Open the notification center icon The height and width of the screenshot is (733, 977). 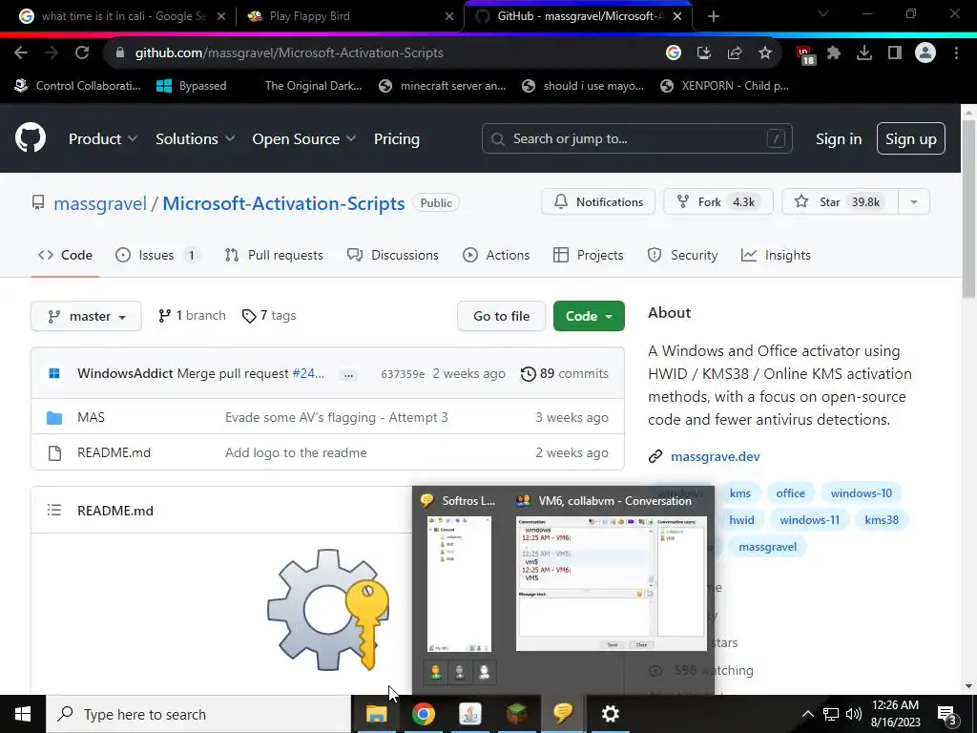pyautogui.click(x=947, y=714)
